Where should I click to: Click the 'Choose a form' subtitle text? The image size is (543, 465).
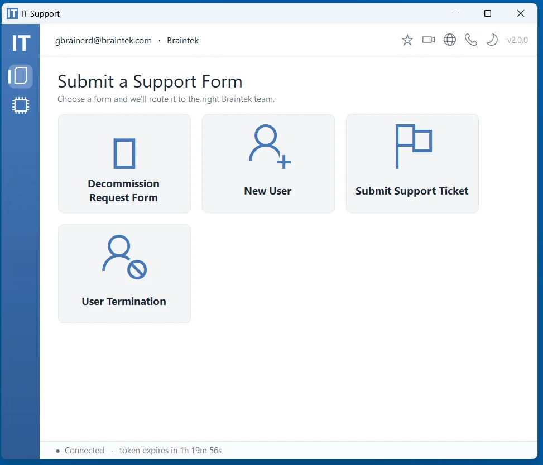[x=166, y=99]
